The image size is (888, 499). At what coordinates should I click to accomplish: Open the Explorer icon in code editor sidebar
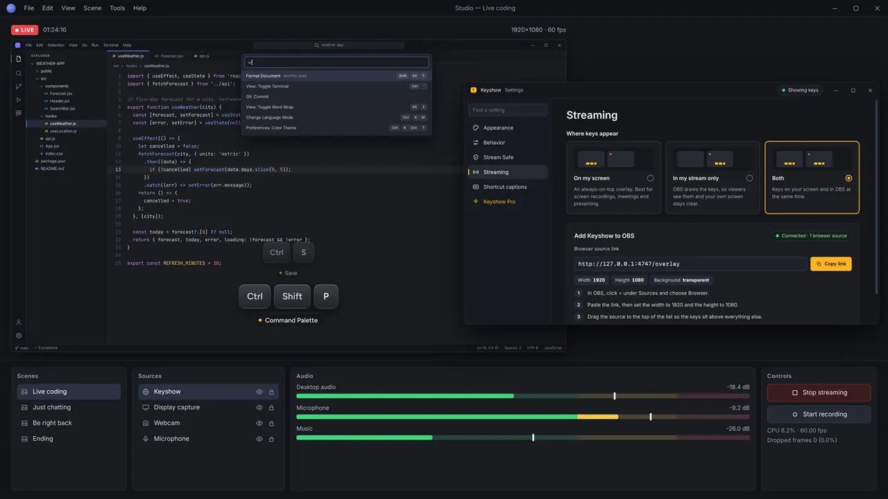(x=19, y=59)
